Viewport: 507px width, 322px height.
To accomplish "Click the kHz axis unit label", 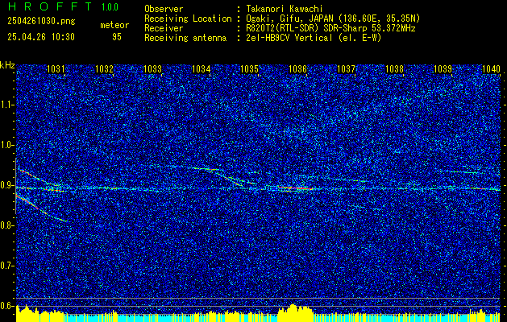I will click(x=7, y=65).
